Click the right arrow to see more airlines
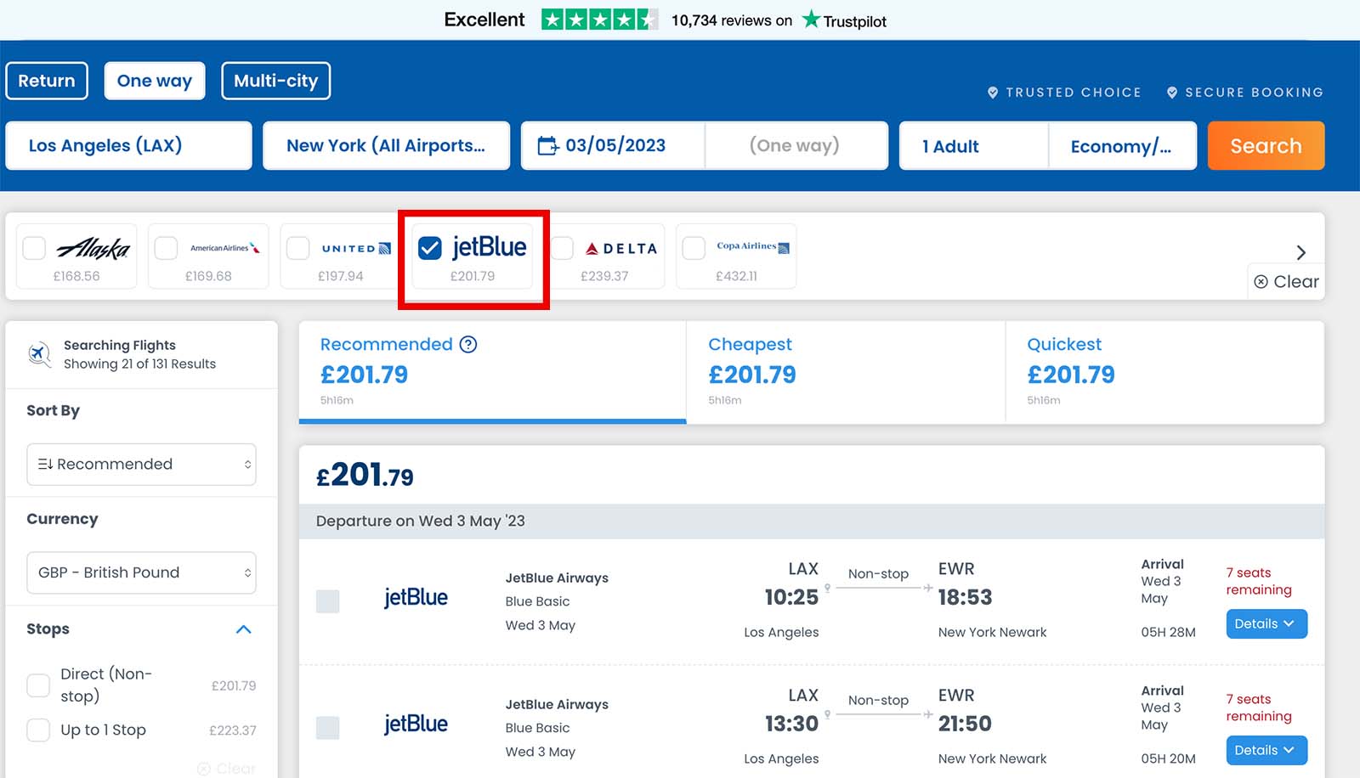Image resolution: width=1360 pixels, height=778 pixels. coord(1300,252)
